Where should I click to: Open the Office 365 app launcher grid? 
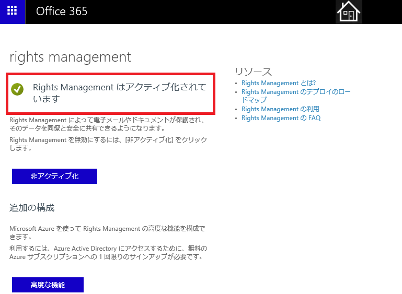pos(13,11)
